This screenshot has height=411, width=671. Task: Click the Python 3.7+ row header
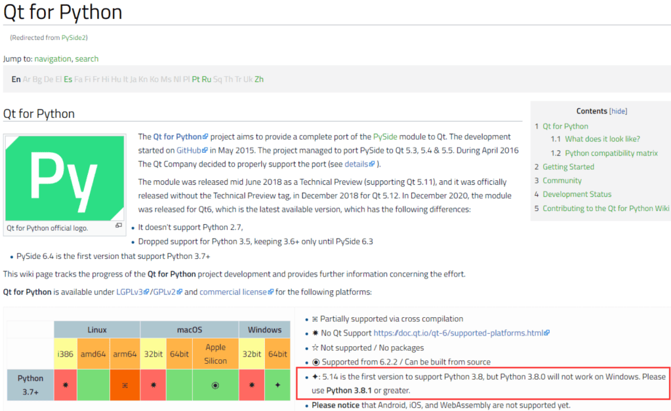click(30, 385)
